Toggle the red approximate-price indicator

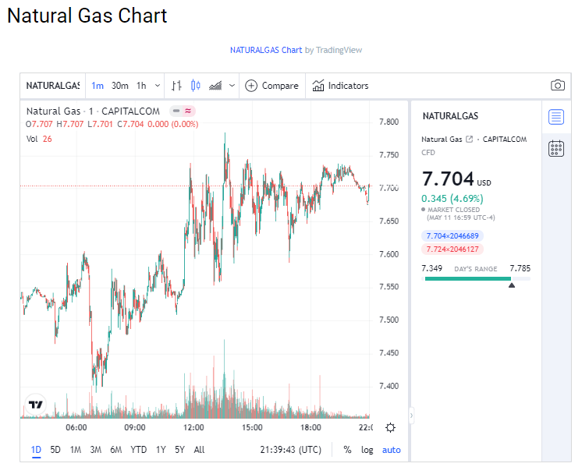point(188,111)
